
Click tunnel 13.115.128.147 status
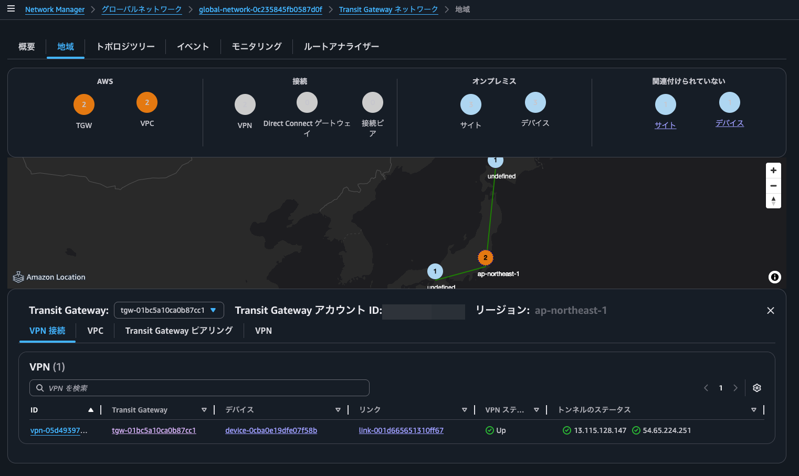[x=594, y=430]
